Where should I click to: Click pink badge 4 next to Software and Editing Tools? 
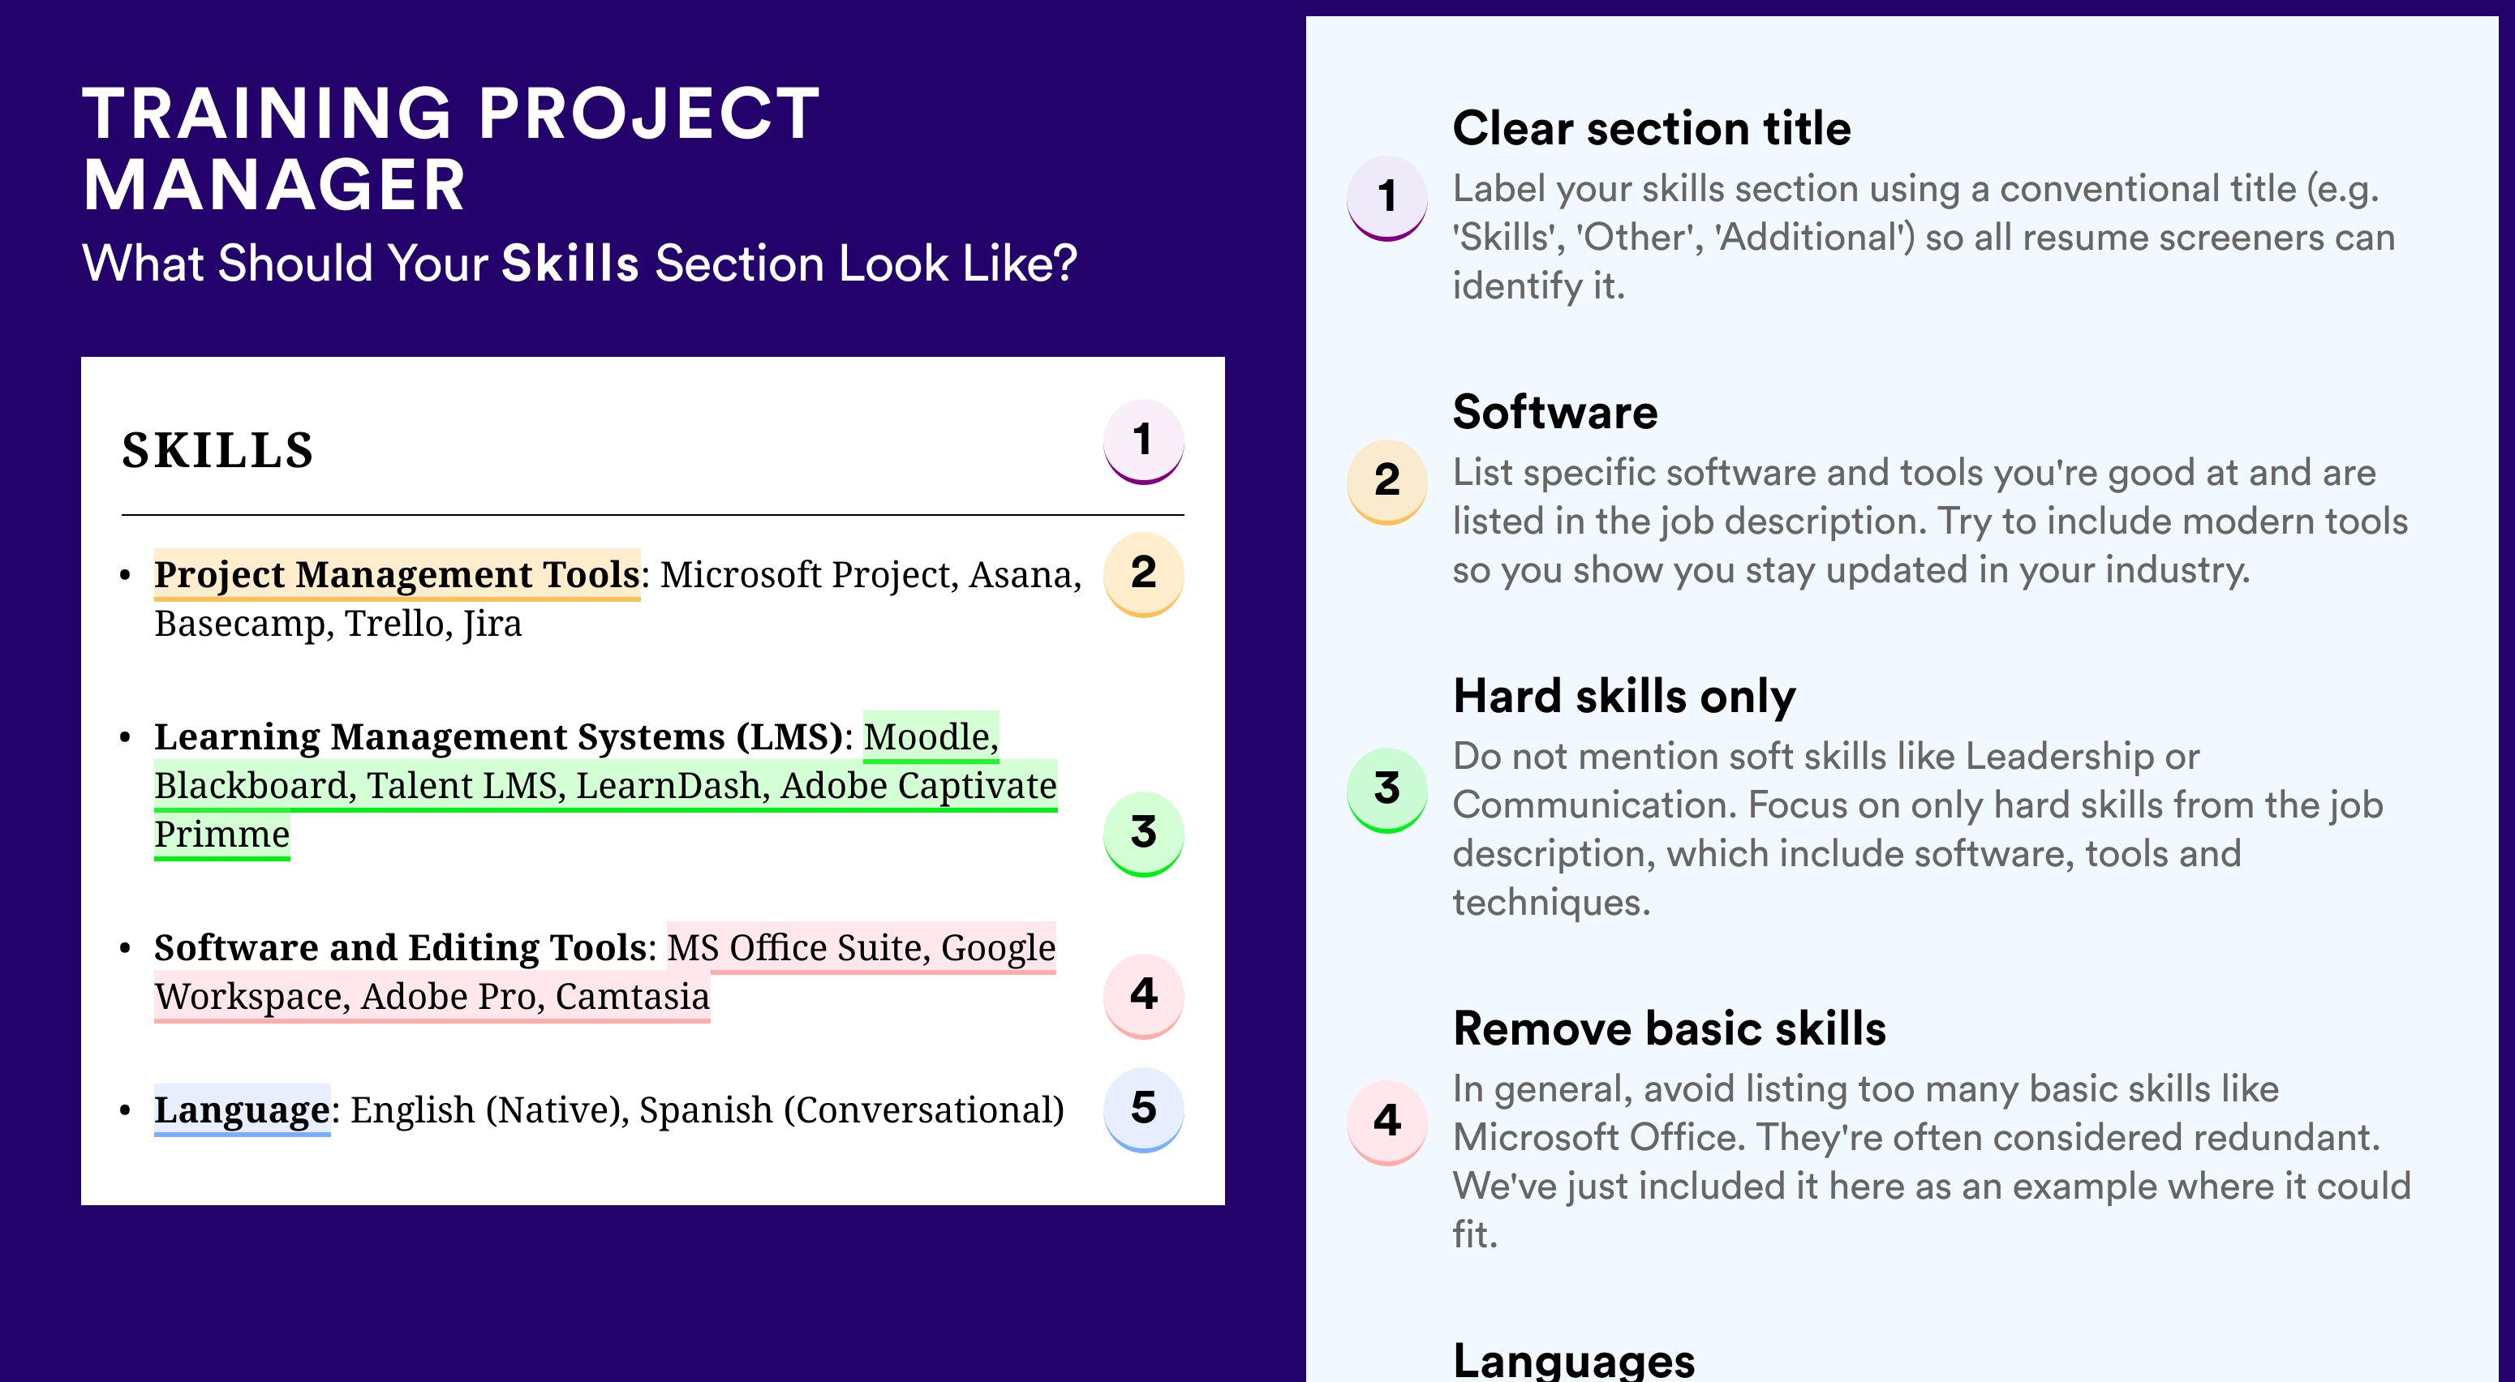pyautogui.click(x=1143, y=995)
